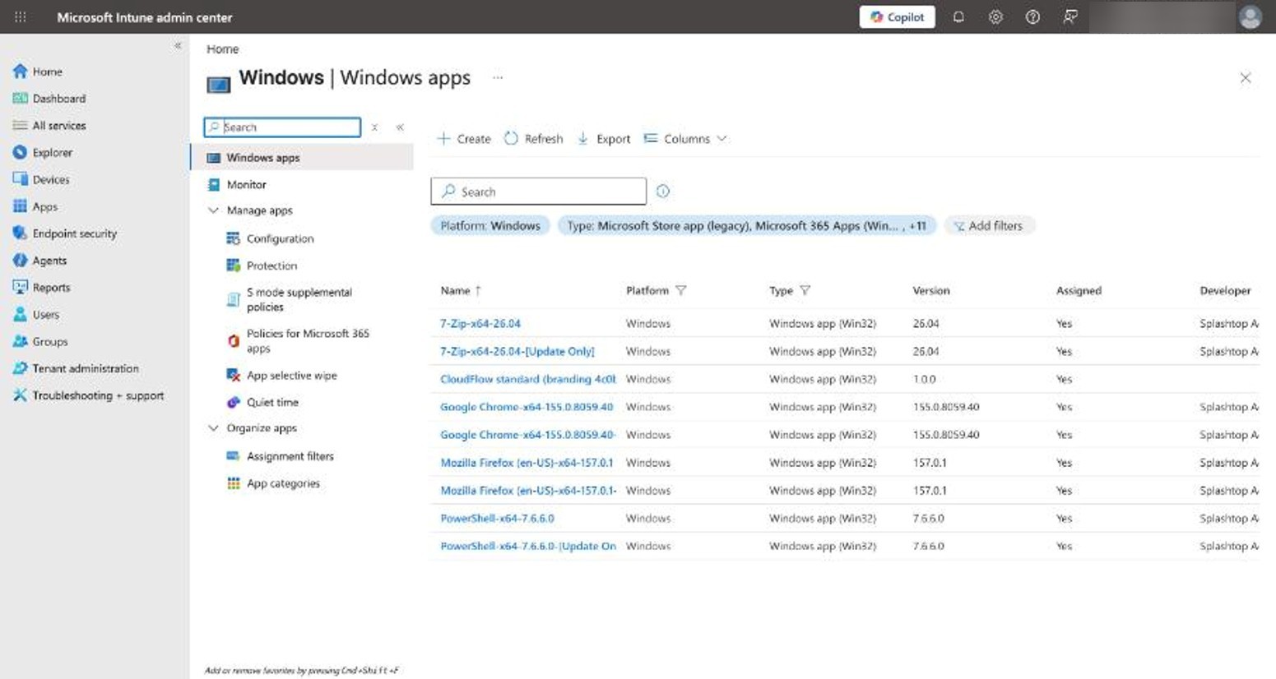Click the Policies for Microsoft 365 apps icon
This screenshot has height=679, width=1276.
point(233,340)
